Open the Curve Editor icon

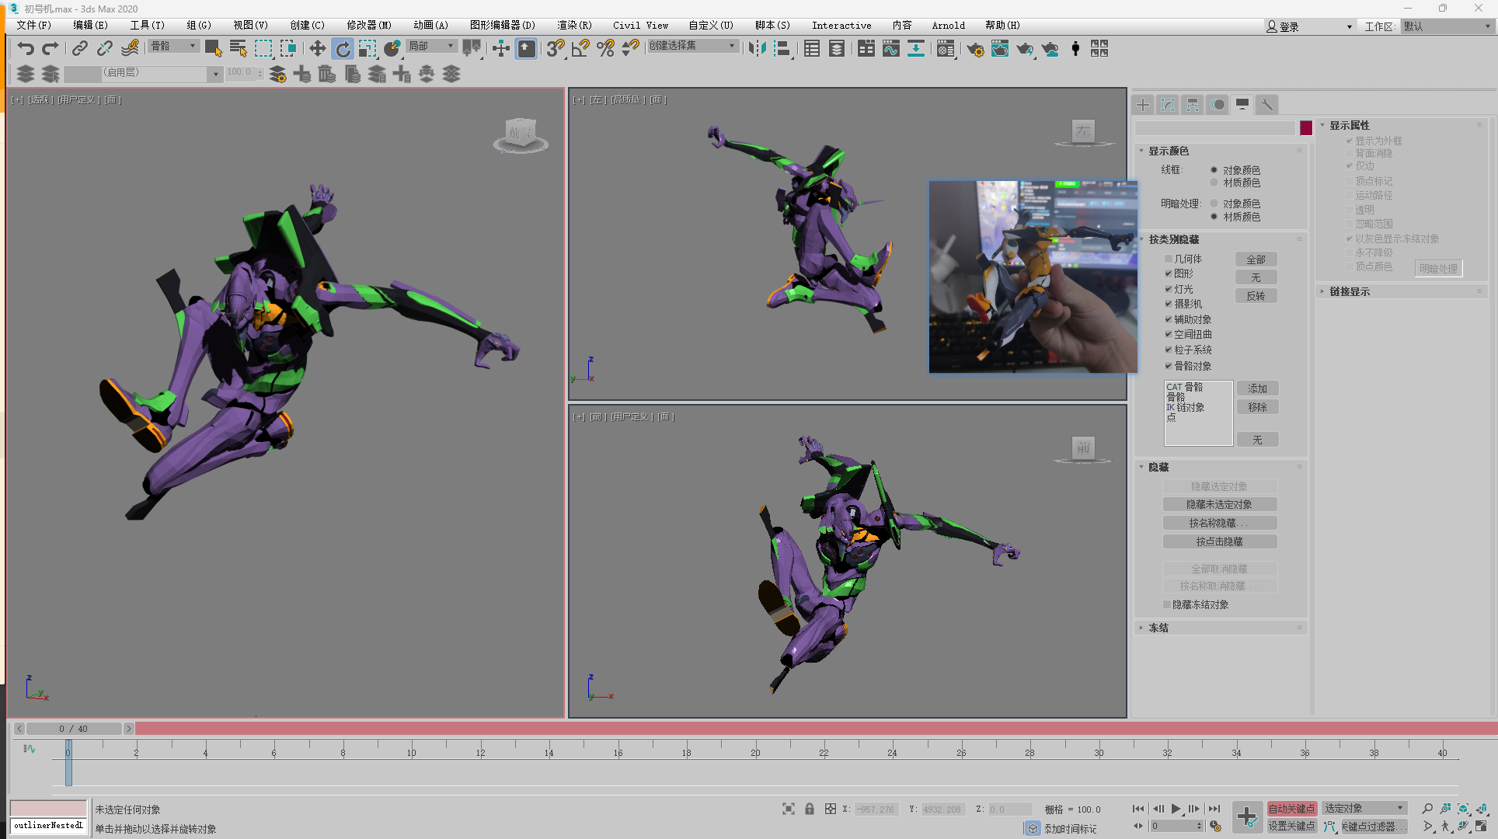pyautogui.click(x=890, y=49)
